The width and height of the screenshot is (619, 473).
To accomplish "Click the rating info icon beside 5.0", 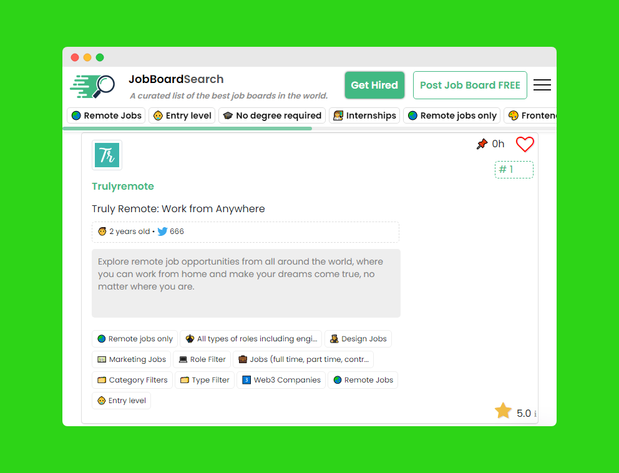I will [535, 414].
